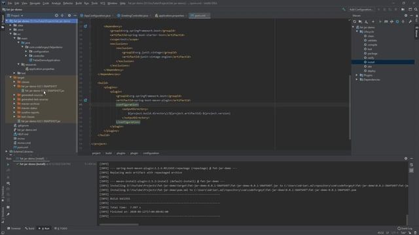Collapse the target folder
419x235 pixels.
coord(10,77)
